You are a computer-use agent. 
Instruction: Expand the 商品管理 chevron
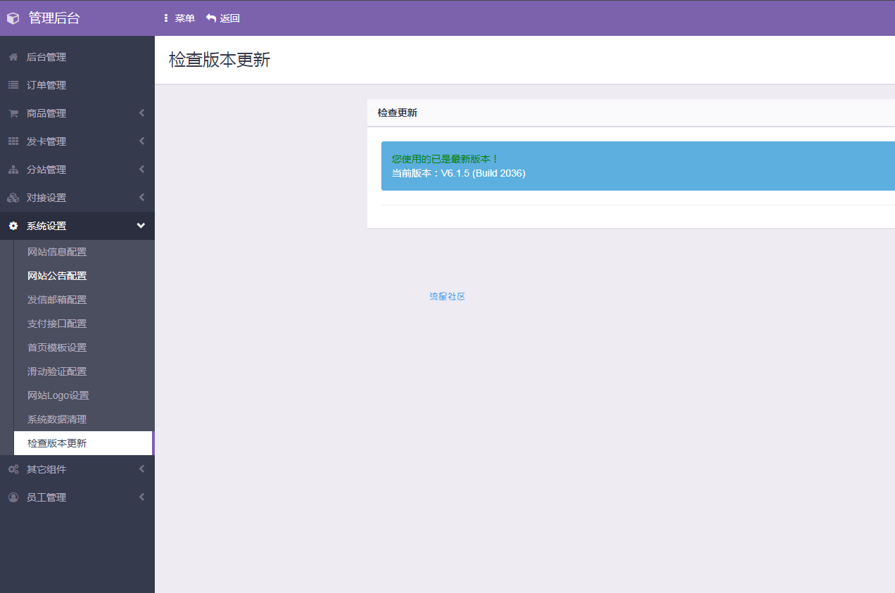tap(141, 113)
